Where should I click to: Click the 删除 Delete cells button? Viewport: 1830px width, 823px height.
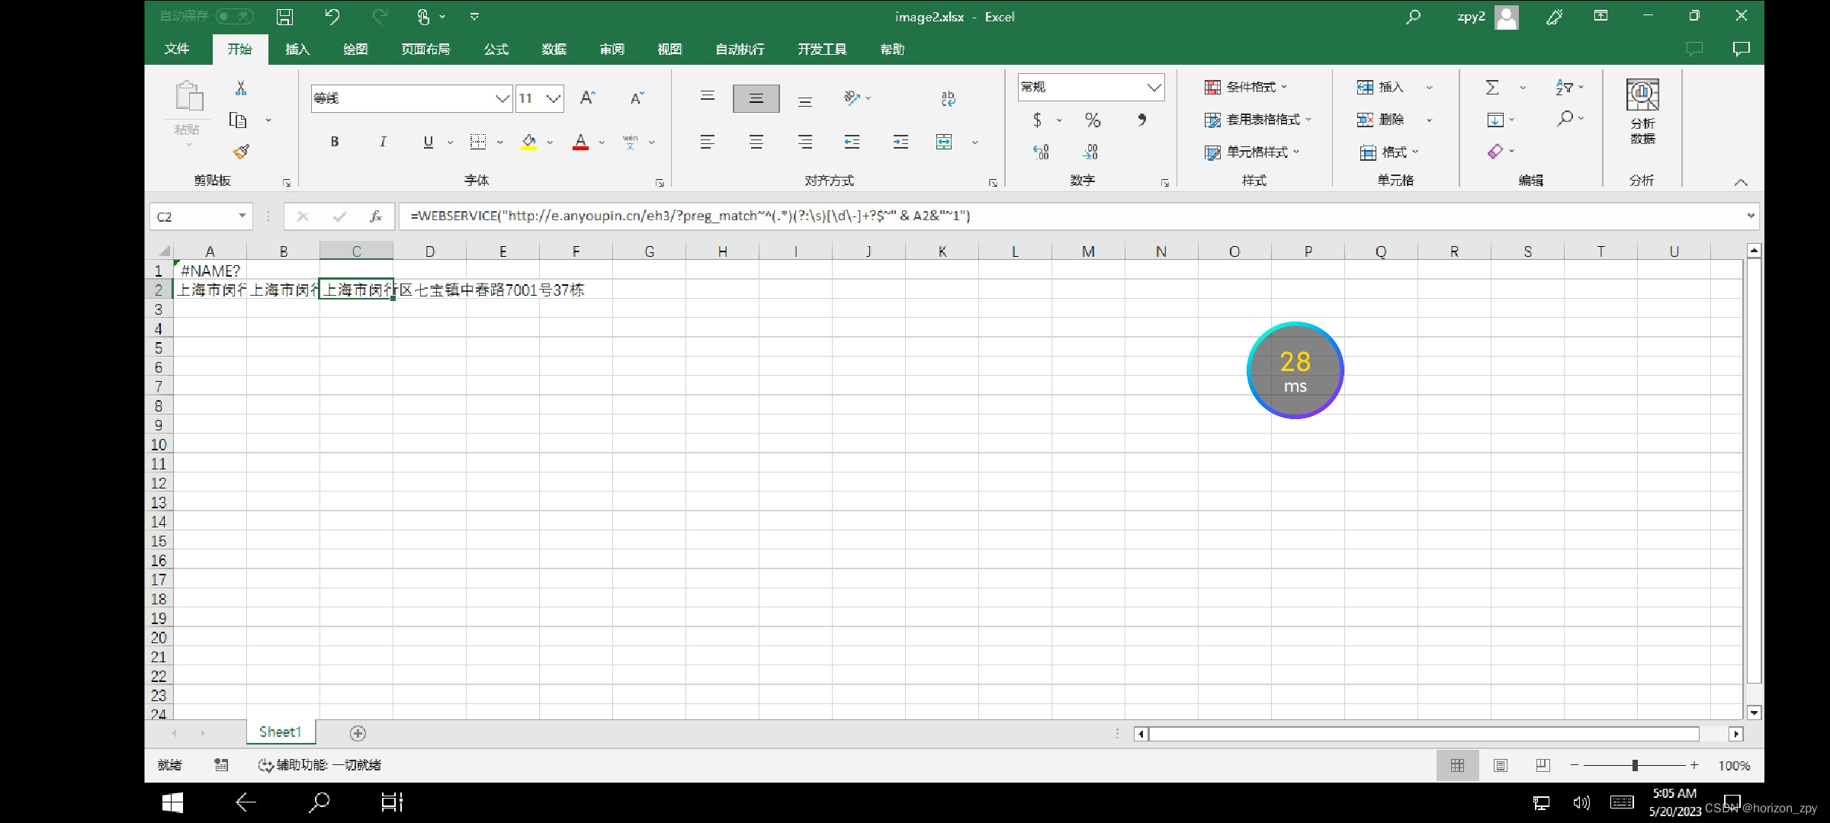tap(1381, 120)
